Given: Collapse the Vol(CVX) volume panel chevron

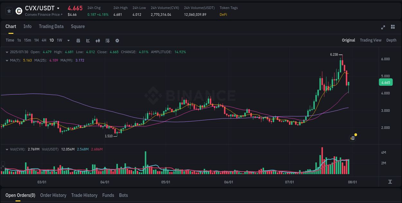Looking at the screenshot, I should pyautogui.click(x=7, y=149).
